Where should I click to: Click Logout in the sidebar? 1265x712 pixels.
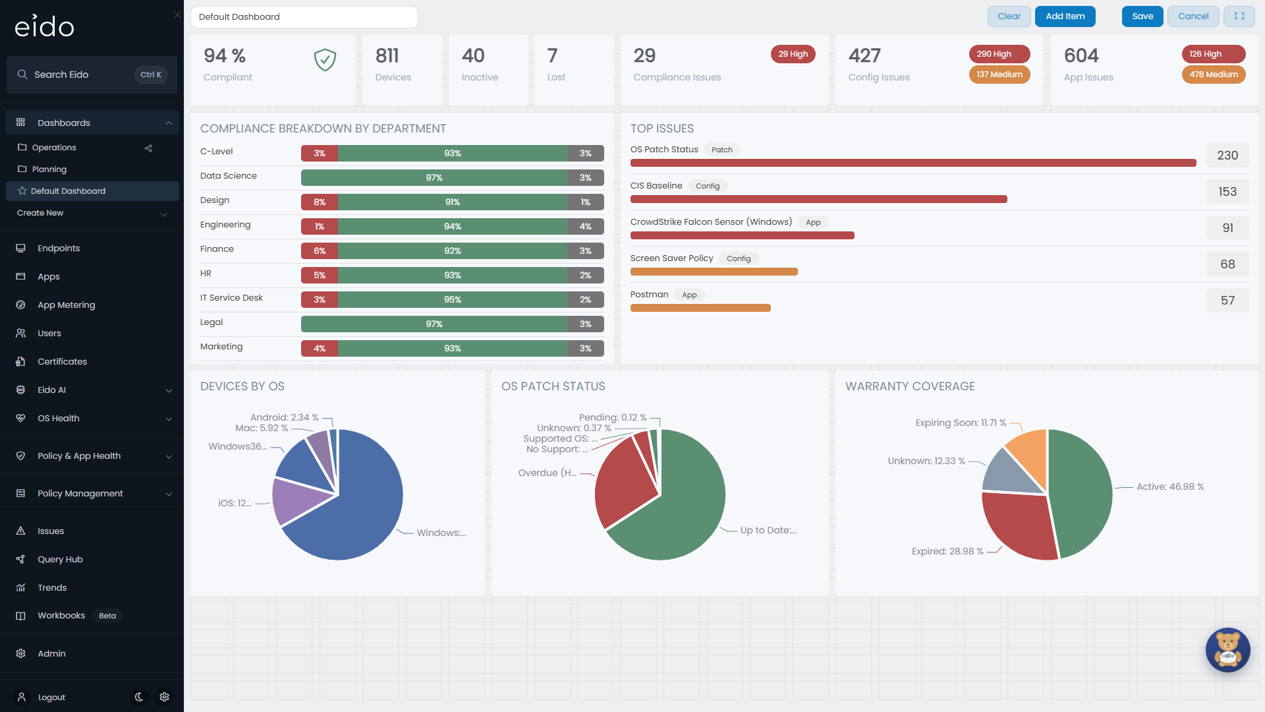pyautogui.click(x=51, y=697)
